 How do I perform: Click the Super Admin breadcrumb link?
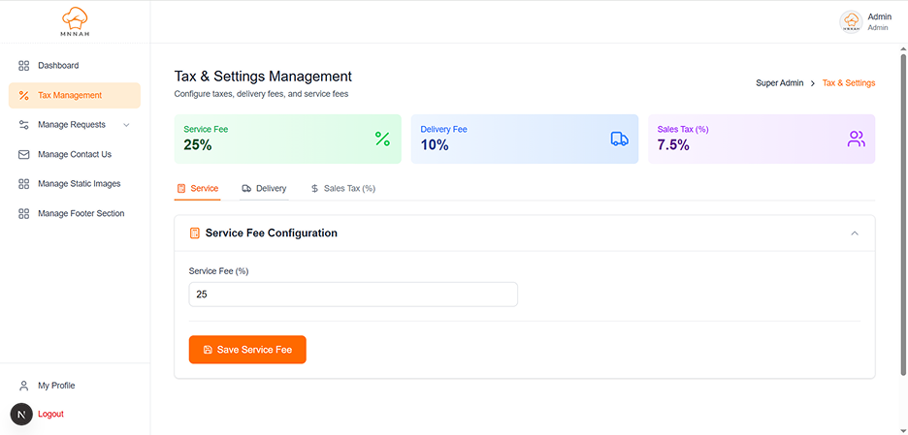click(x=779, y=83)
